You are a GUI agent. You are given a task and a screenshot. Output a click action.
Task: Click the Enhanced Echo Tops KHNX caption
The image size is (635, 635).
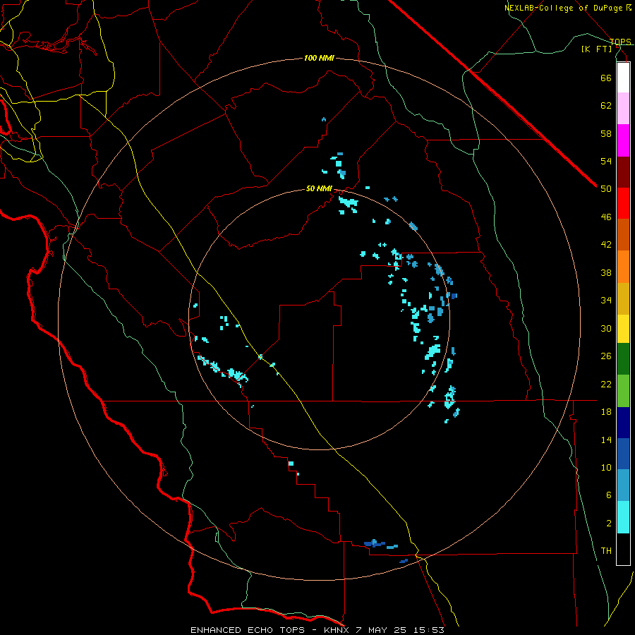(x=317, y=630)
